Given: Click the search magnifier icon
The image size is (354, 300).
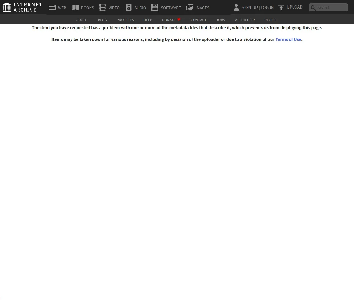Looking at the screenshot, I should pos(313,8).
